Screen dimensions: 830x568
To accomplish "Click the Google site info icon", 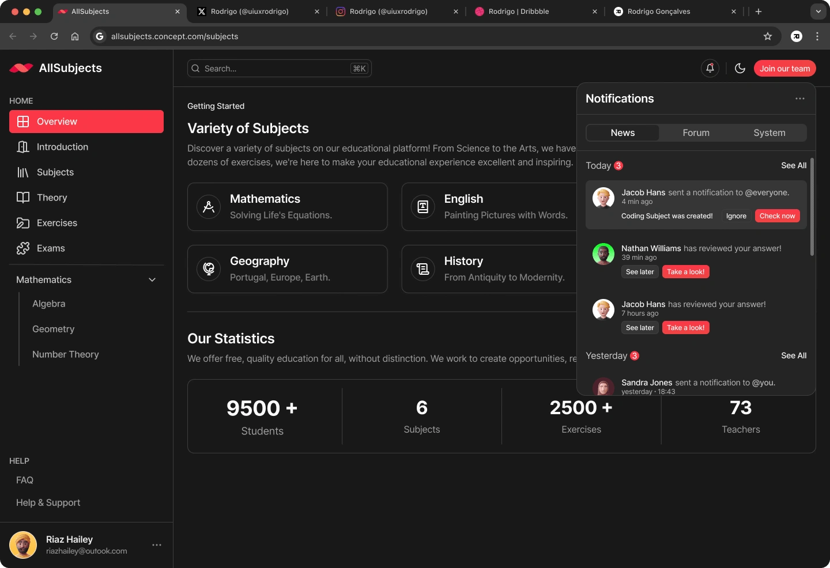I will click(100, 36).
